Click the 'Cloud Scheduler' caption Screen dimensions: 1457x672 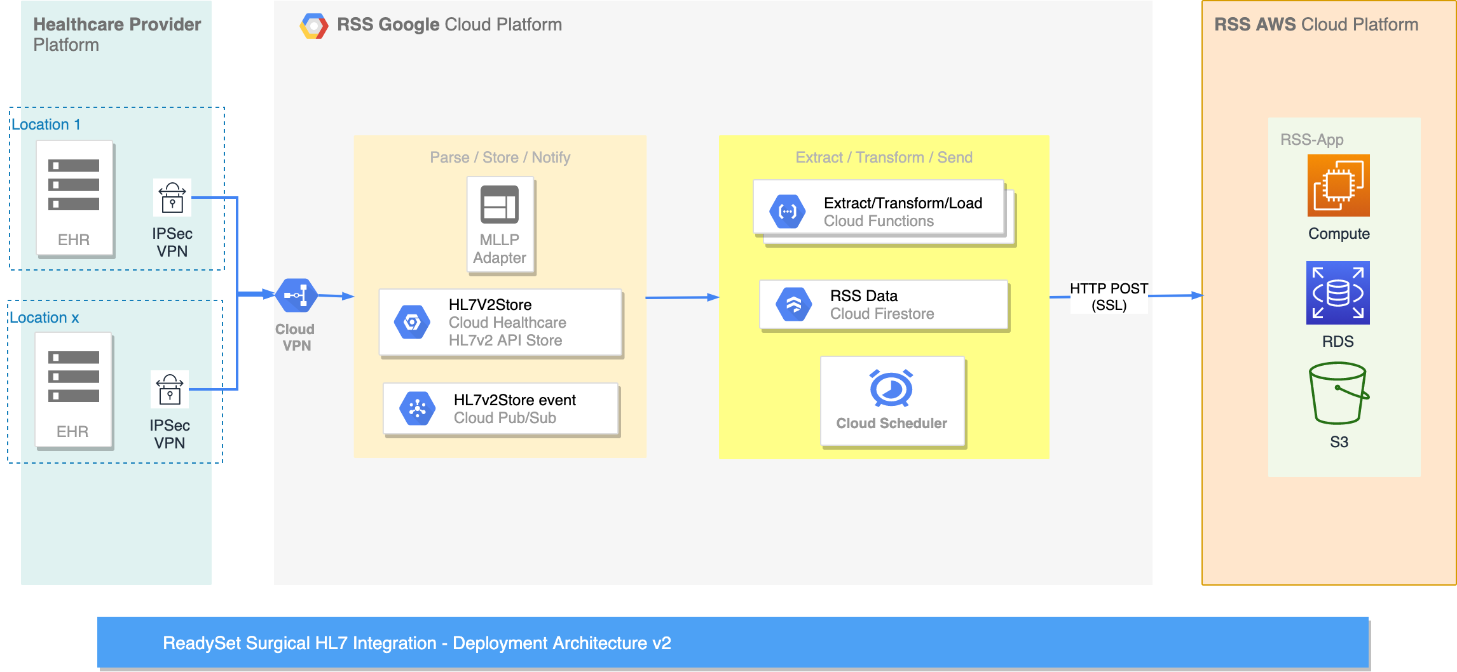click(x=892, y=423)
